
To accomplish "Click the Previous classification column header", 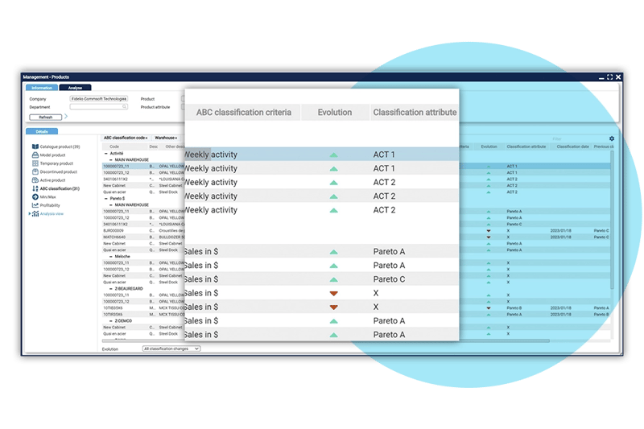I will pyautogui.click(x=604, y=146).
